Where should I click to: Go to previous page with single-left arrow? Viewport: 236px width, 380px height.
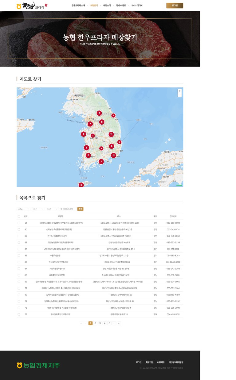(86, 323)
